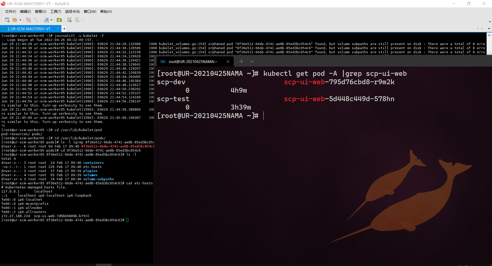Click the prompt cursor in front terminal
The image size is (492, 266).
264,116
